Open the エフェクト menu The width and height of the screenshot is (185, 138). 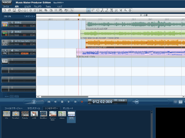[28, 6]
